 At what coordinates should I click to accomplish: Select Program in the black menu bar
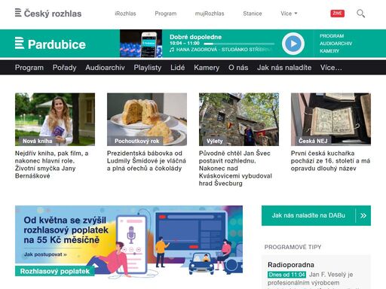(29, 68)
